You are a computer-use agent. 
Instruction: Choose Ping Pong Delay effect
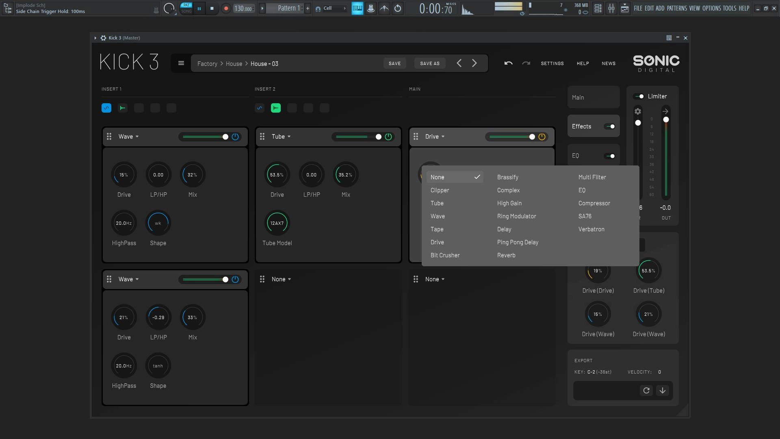tap(518, 242)
